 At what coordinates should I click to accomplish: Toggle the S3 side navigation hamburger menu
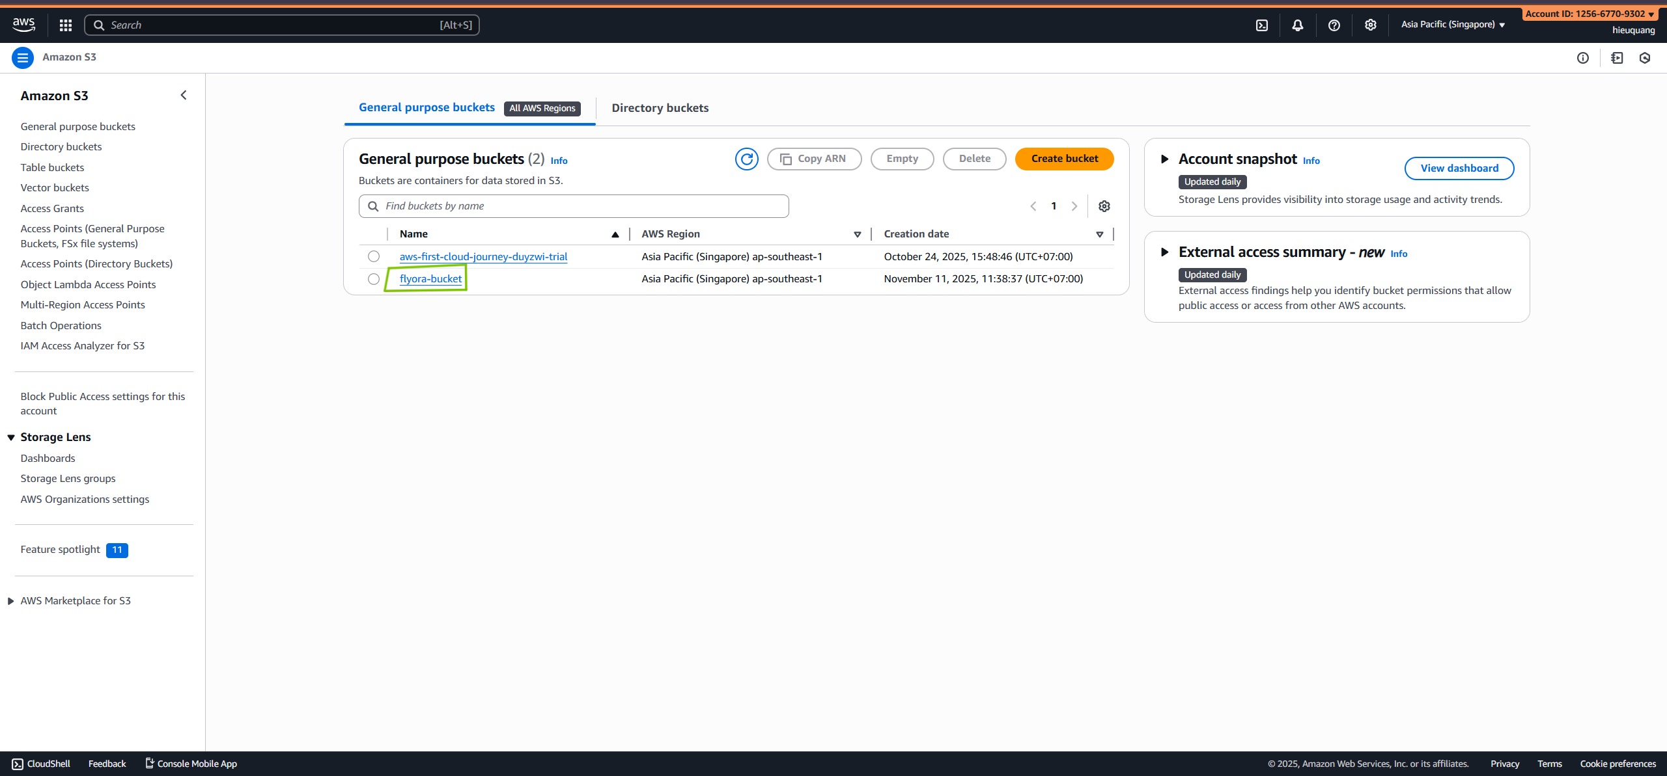pos(23,57)
